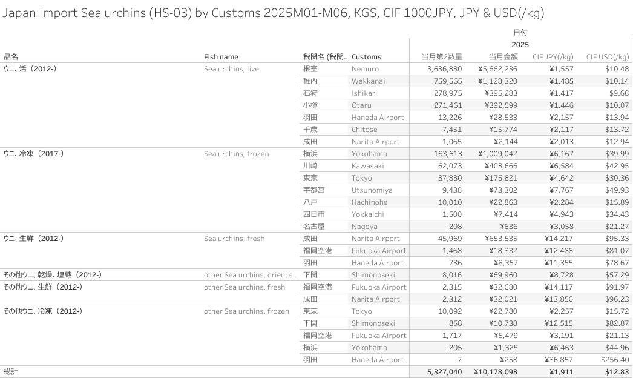Click the "other Sea urchins, fresh" fish name
This screenshot has width=633, height=378.
pos(244,288)
